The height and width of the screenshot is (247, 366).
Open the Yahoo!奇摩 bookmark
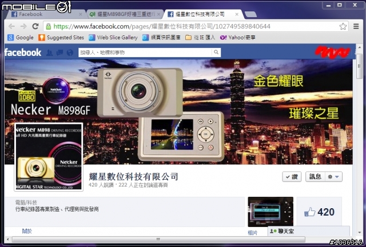[238, 38]
